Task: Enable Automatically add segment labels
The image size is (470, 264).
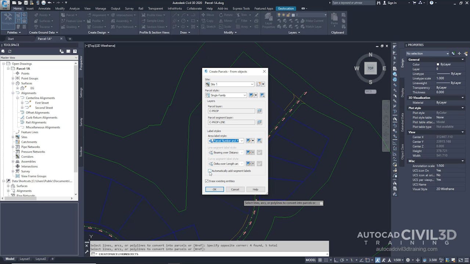Action: (210, 171)
